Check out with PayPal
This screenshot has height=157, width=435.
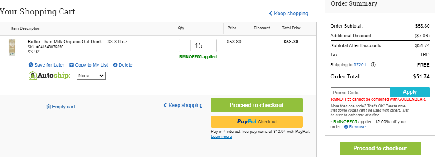coord(256,122)
